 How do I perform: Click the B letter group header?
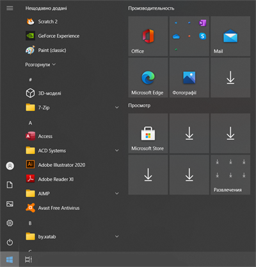coord(30,223)
